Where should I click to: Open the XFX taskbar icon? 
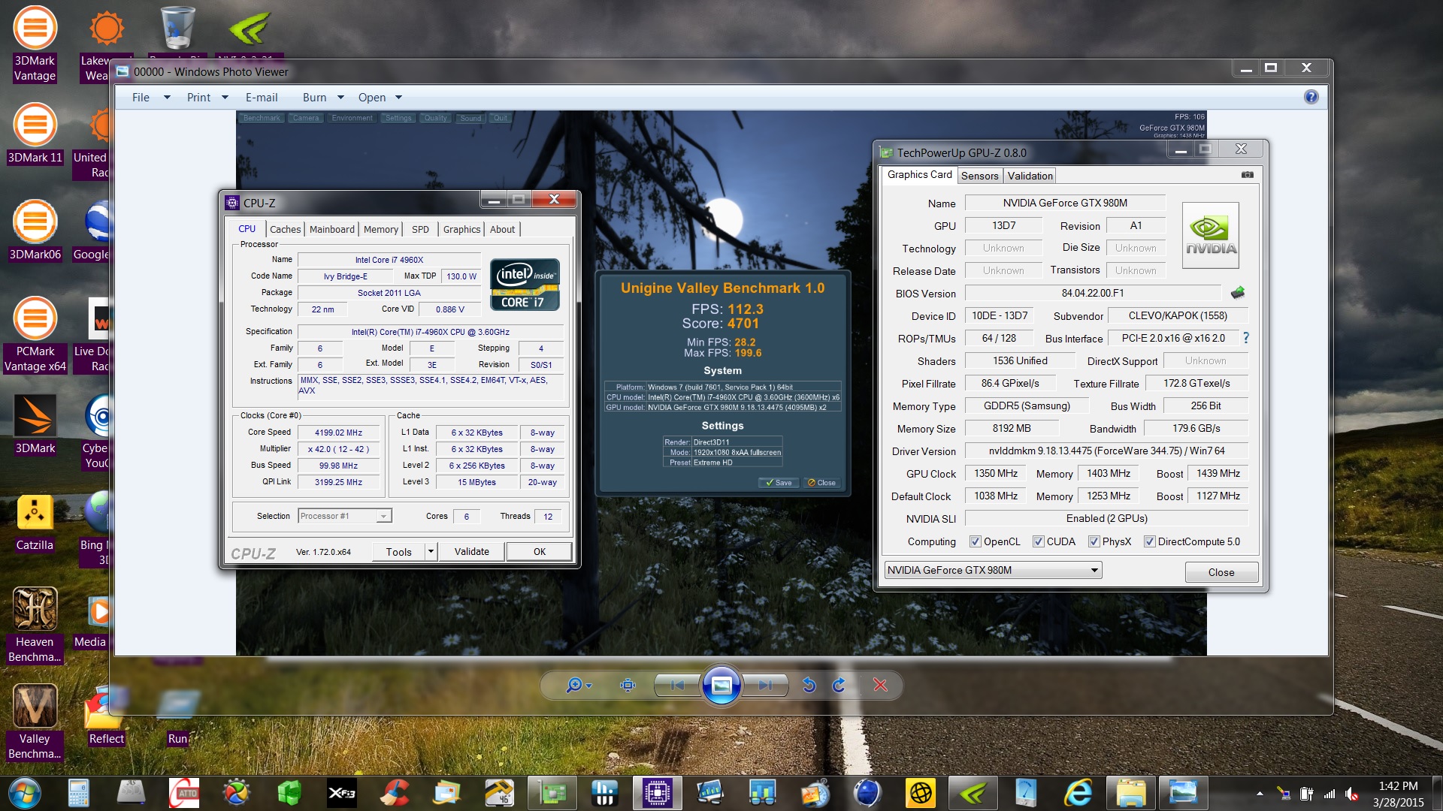point(342,793)
